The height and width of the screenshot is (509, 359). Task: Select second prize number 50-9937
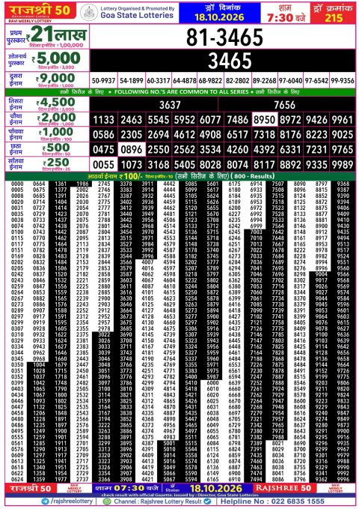click(x=103, y=80)
